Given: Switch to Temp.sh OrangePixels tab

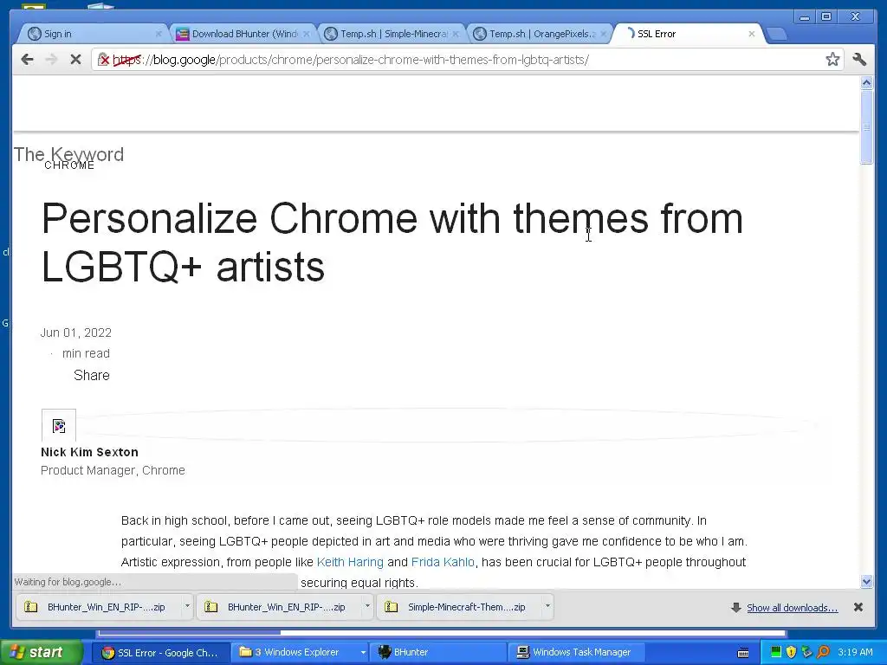Looking at the screenshot, I should (539, 34).
